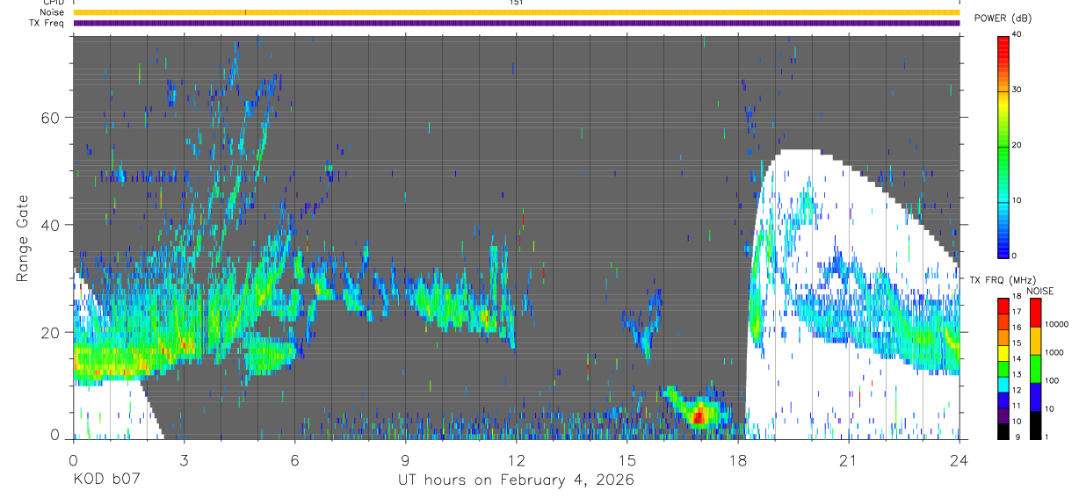Screen dimensions: 1079x498
Task: Click the "21" hour tick on the UT axis
Action: [848, 459]
